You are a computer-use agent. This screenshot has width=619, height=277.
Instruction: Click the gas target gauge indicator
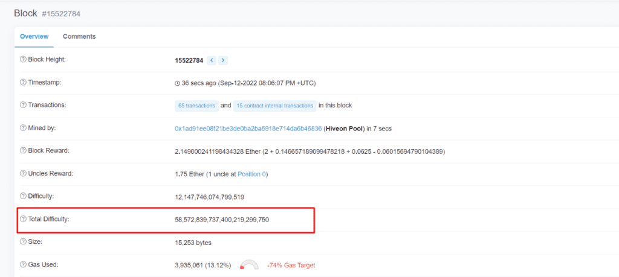[x=249, y=265]
